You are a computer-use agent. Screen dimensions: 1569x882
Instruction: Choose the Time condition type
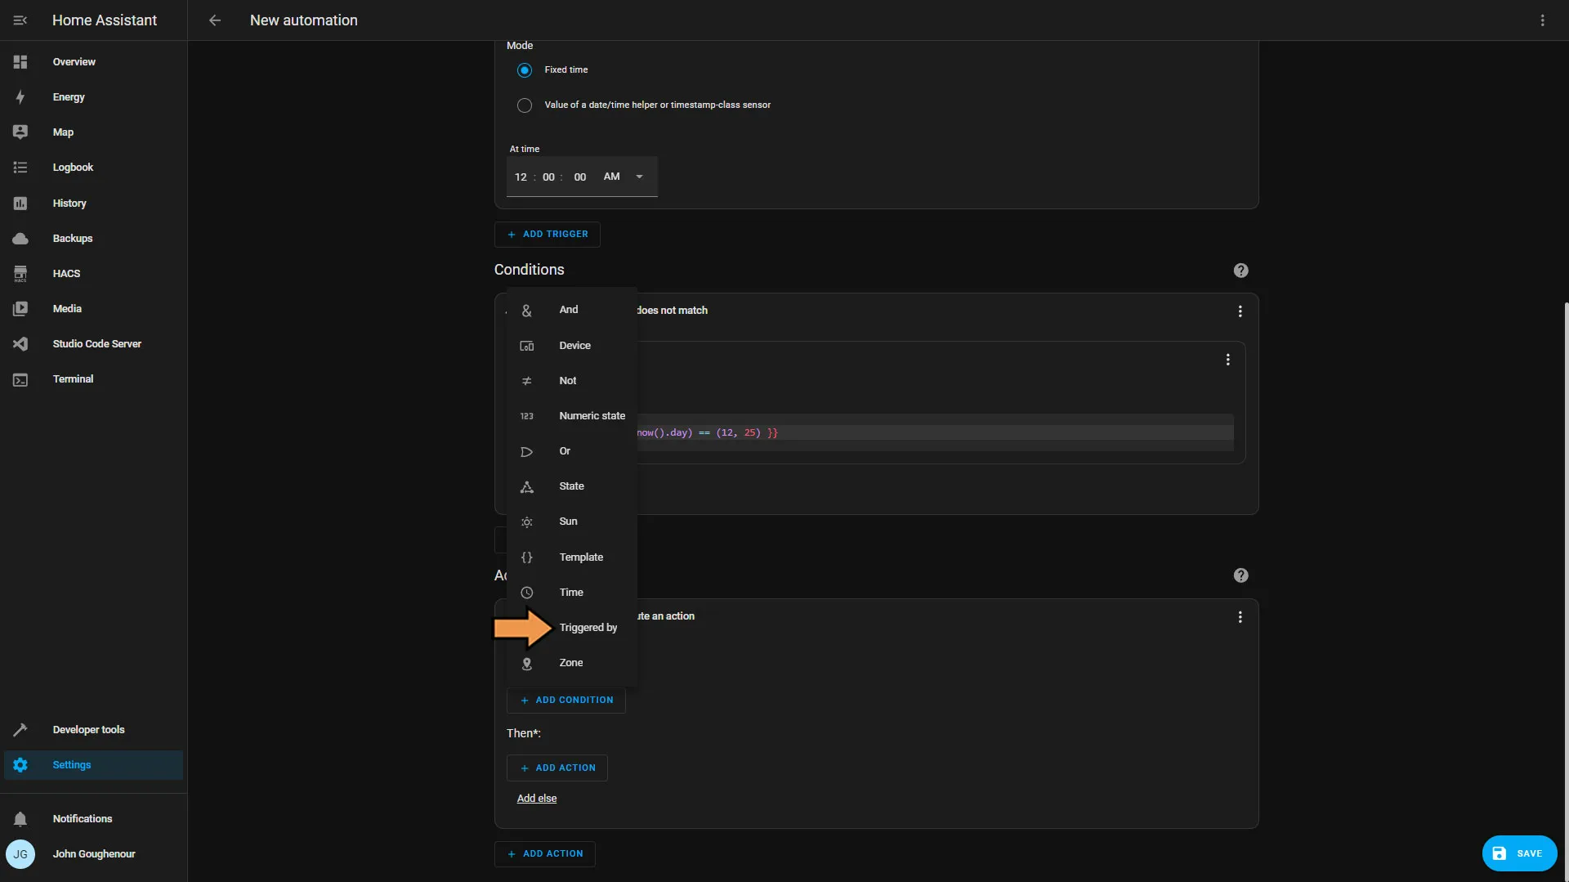tap(572, 593)
